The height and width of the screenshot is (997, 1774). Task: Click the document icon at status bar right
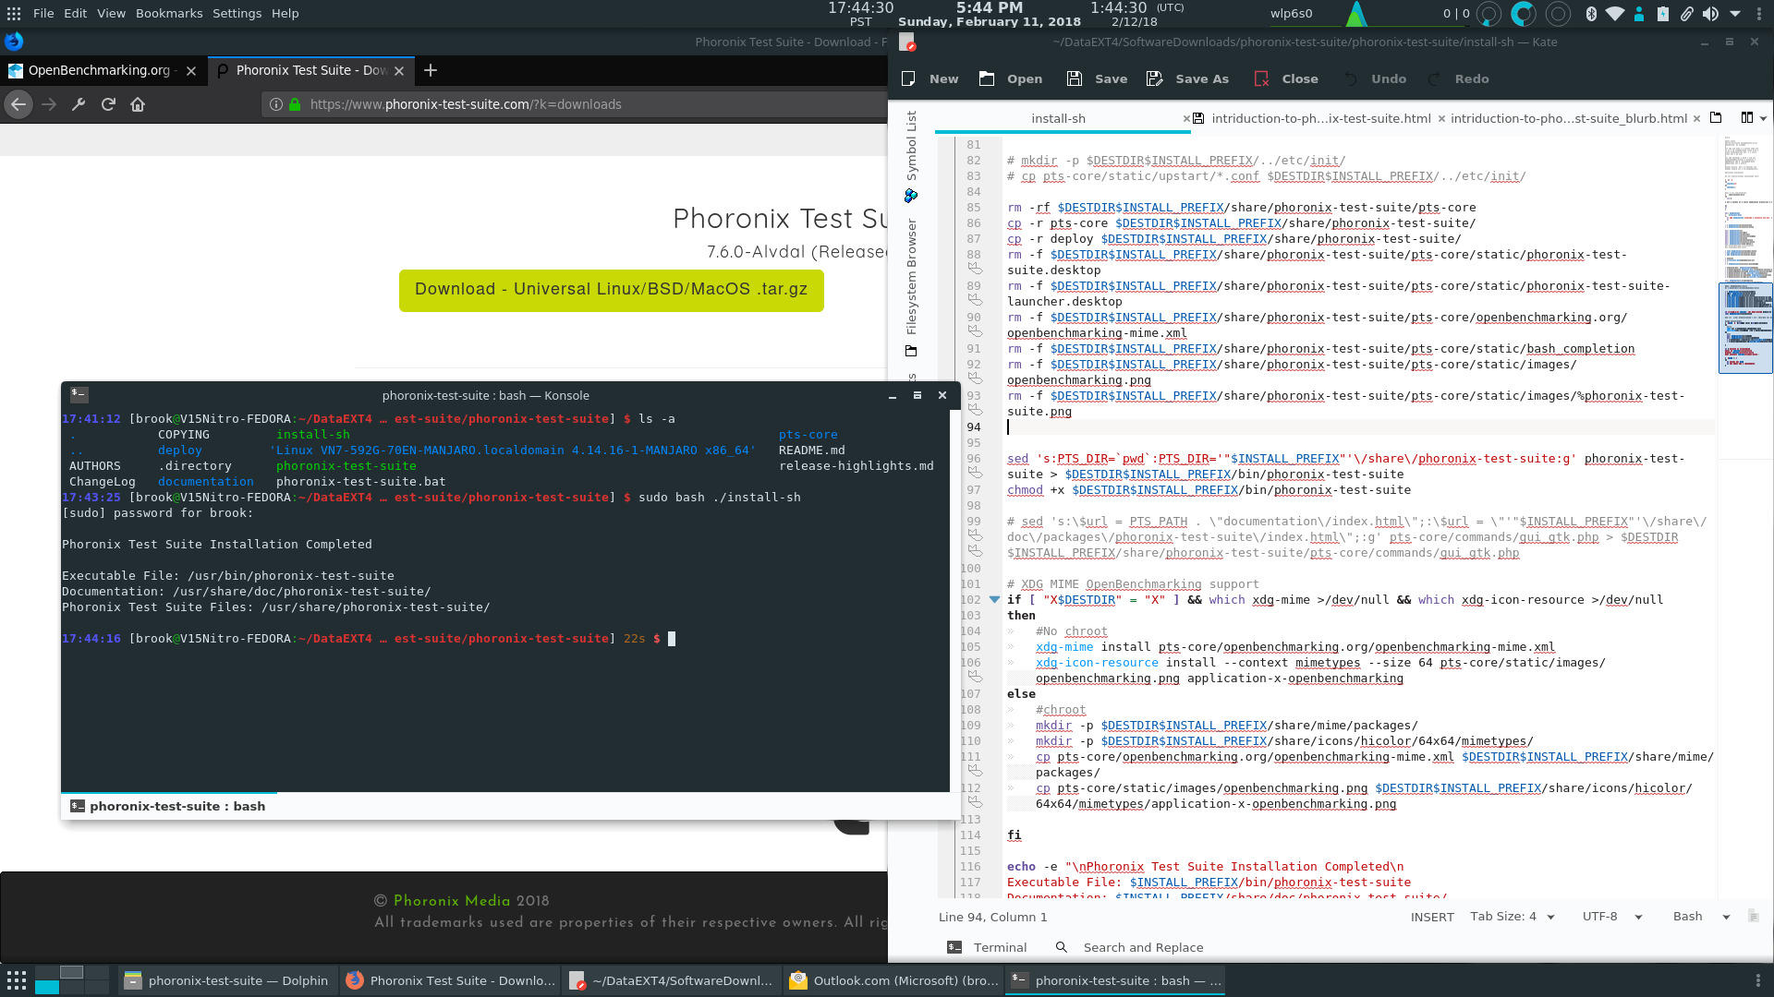(1754, 916)
